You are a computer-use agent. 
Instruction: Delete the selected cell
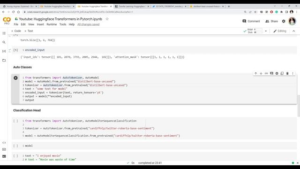click(x=287, y=73)
